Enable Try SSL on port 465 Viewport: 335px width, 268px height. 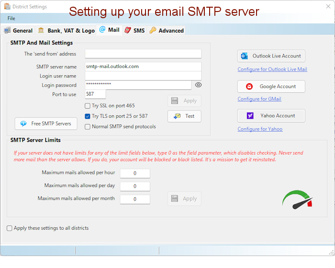coord(88,106)
